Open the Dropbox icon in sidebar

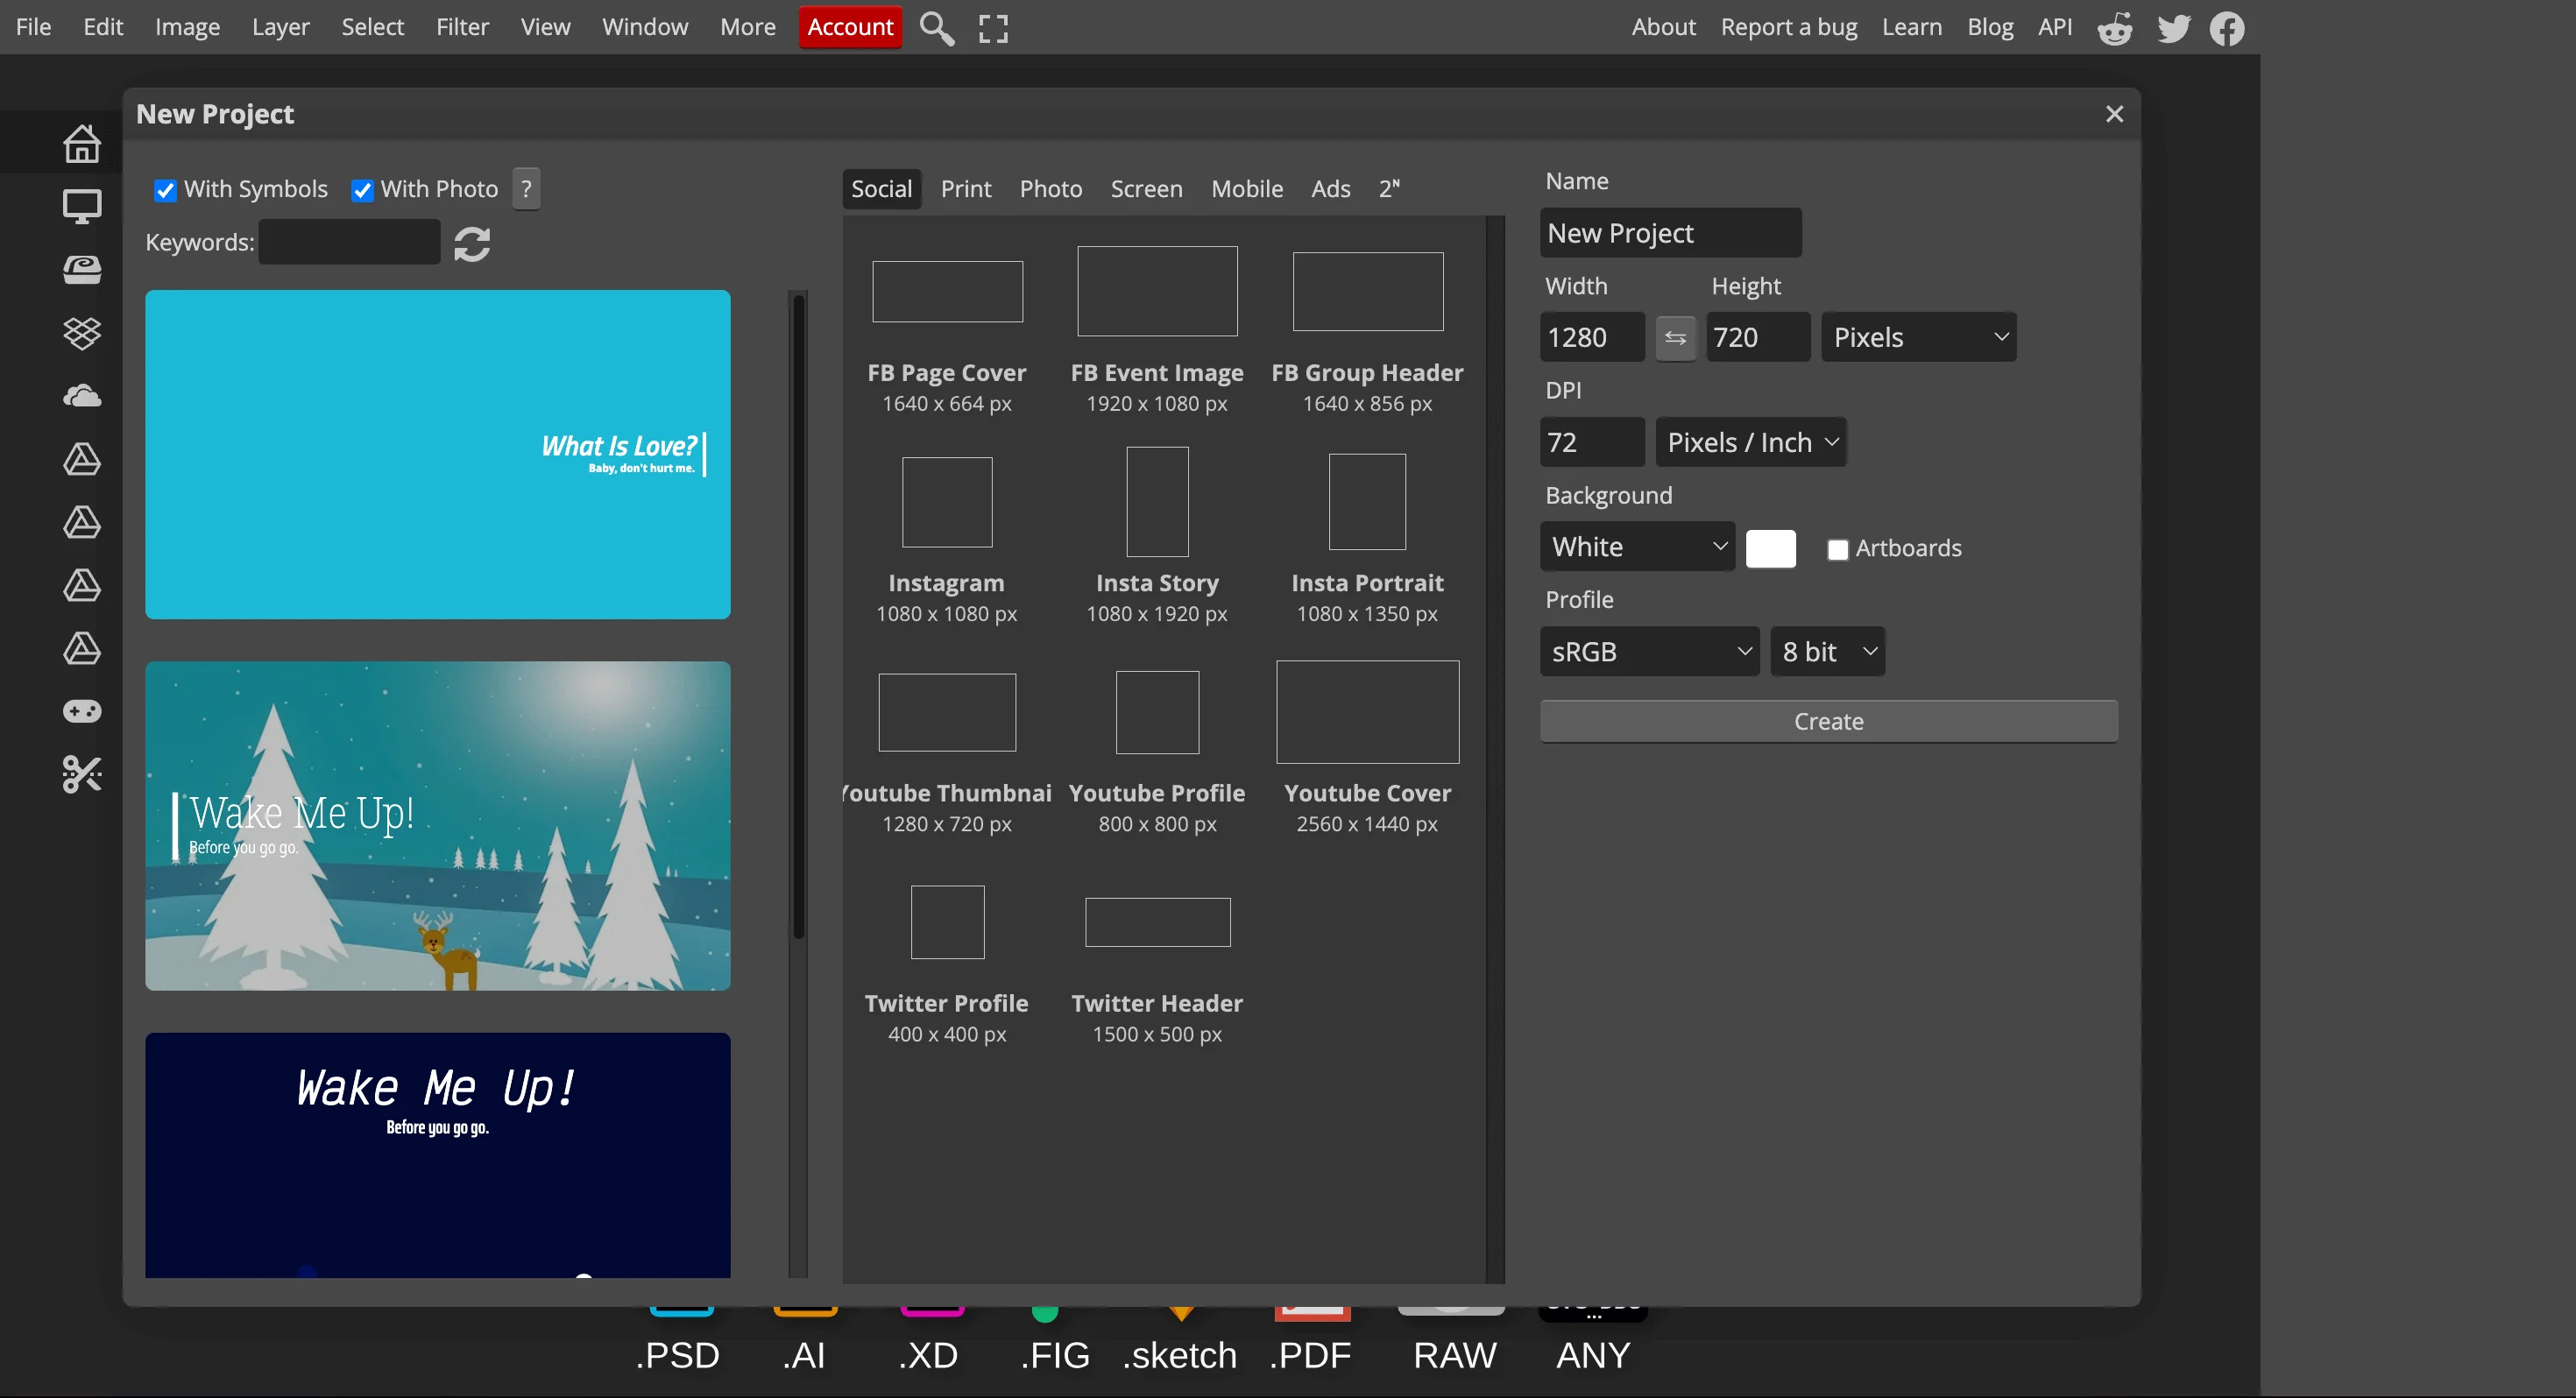82,333
